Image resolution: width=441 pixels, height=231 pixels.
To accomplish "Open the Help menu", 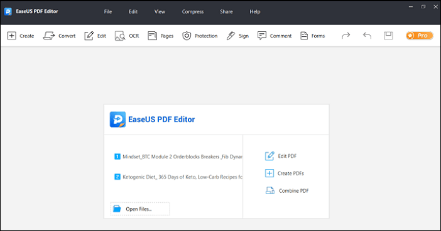I will 255,12.
